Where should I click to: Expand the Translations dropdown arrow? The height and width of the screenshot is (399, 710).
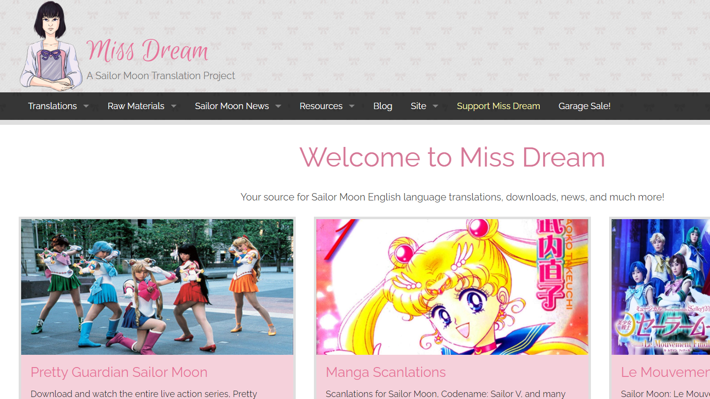coord(86,106)
